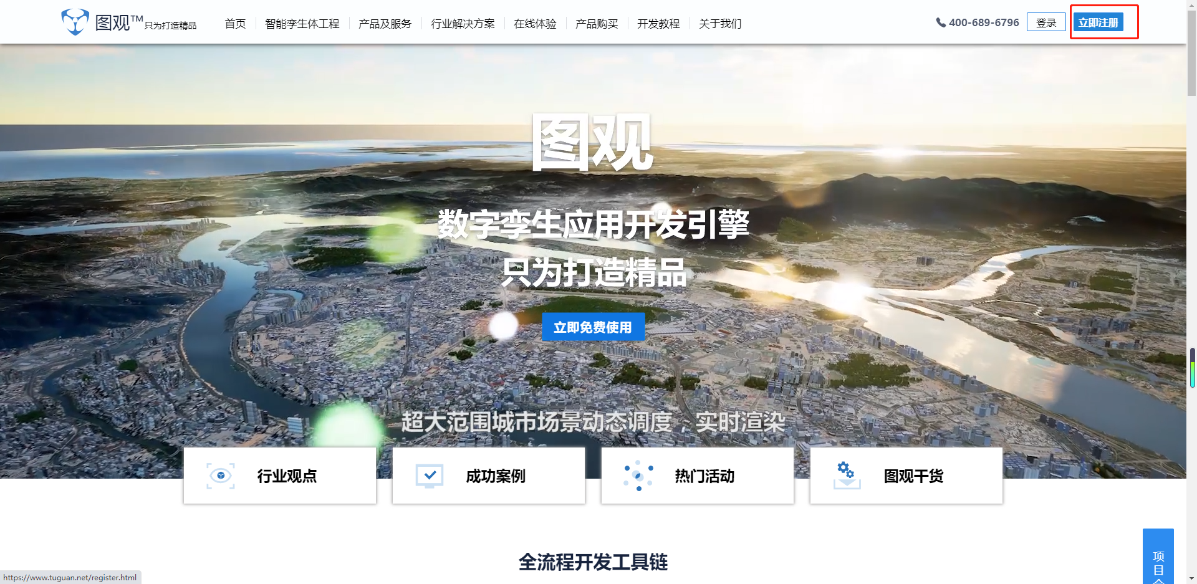Click the 图观 logo icon
The image size is (1197, 584).
tap(75, 22)
